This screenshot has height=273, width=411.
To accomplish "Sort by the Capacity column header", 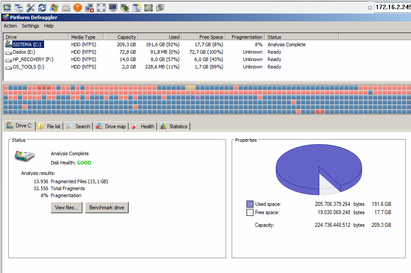I will pos(121,37).
